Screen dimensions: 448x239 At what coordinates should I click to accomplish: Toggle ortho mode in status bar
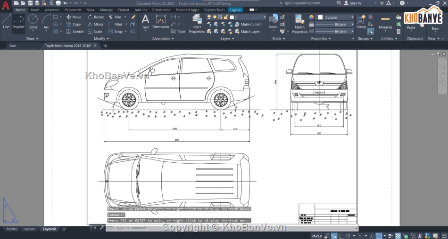click(x=341, y=236)
